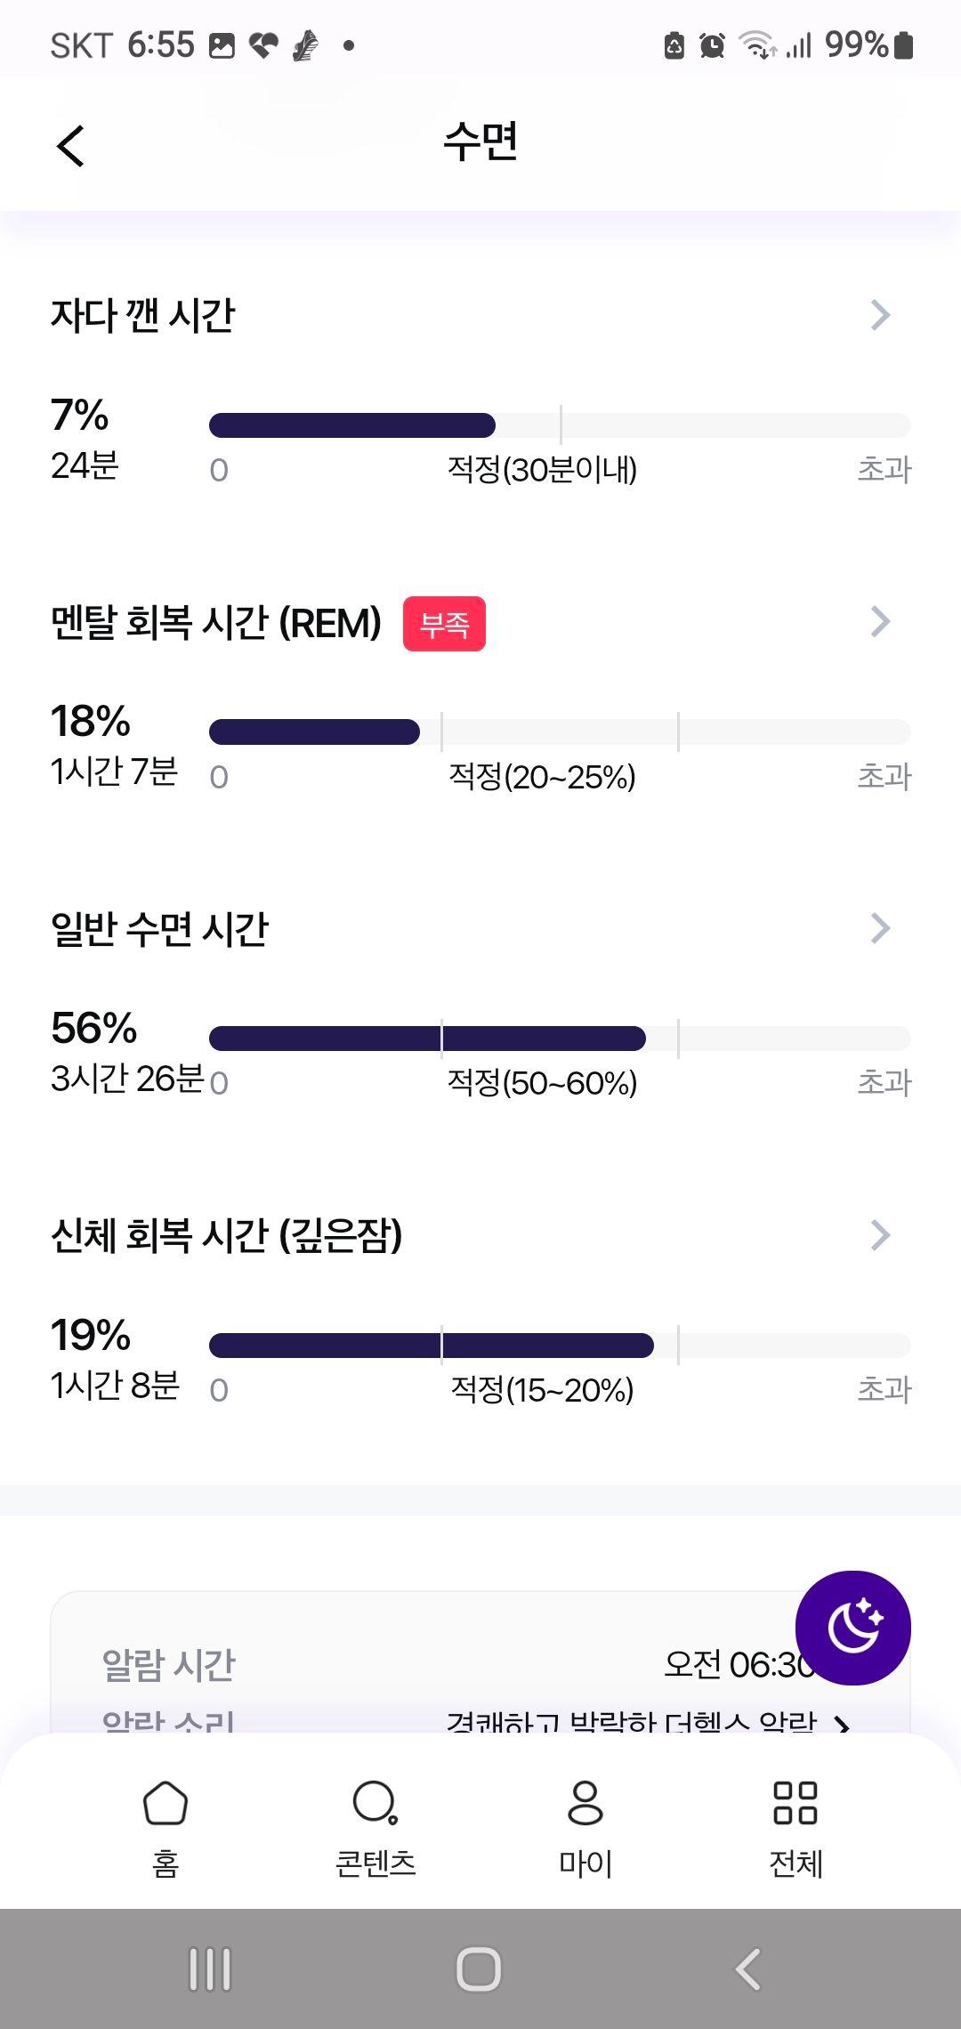Tap the 알람 시간 card label
The image size is (961, 2029).
168,1665
